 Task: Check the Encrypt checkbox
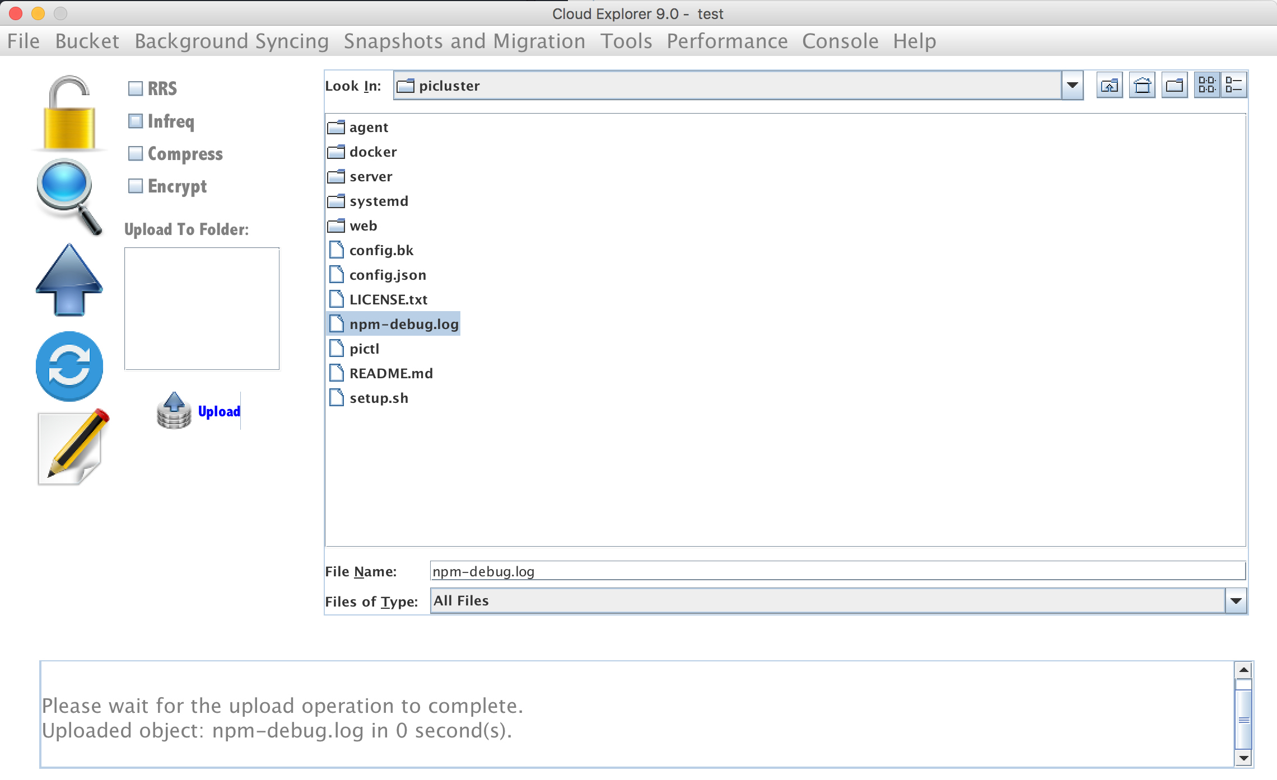(136, 186)
